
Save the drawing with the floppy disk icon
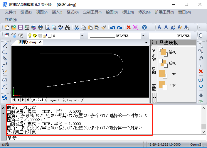pyautogui.click(x=20, y=28)
